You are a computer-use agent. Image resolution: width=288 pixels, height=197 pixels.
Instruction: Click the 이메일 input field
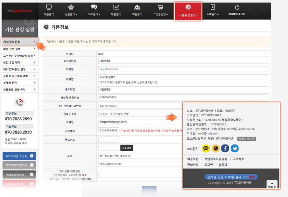point(183,69)
